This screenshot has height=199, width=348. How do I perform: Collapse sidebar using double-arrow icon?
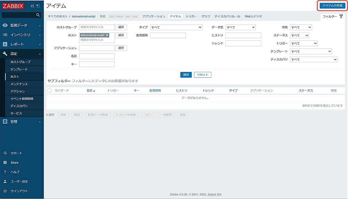point(32,6)
